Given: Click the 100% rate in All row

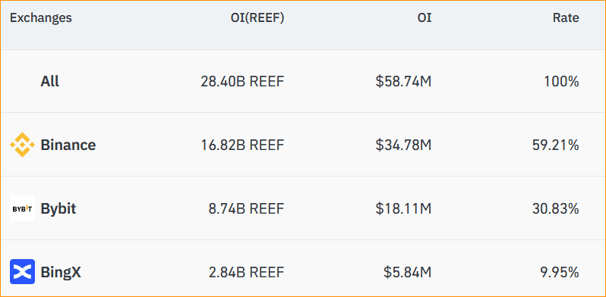Looking at the screenshot, I should click(x=561, y=82).
